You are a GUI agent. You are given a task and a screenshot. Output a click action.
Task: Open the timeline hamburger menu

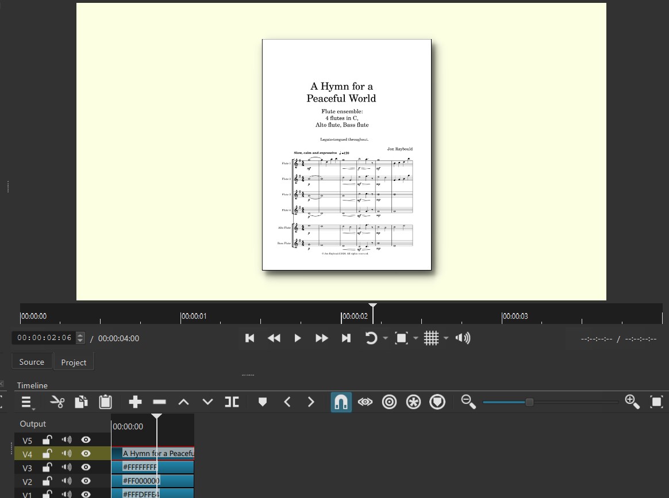(26, 402)
